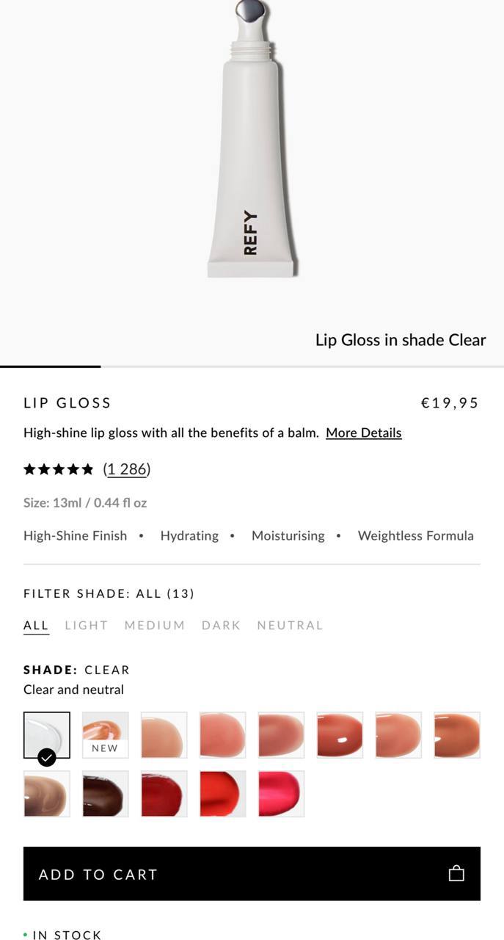Pick the dark chocolate brown shade swatch
The image size is (504, 940).
[105, 794]
